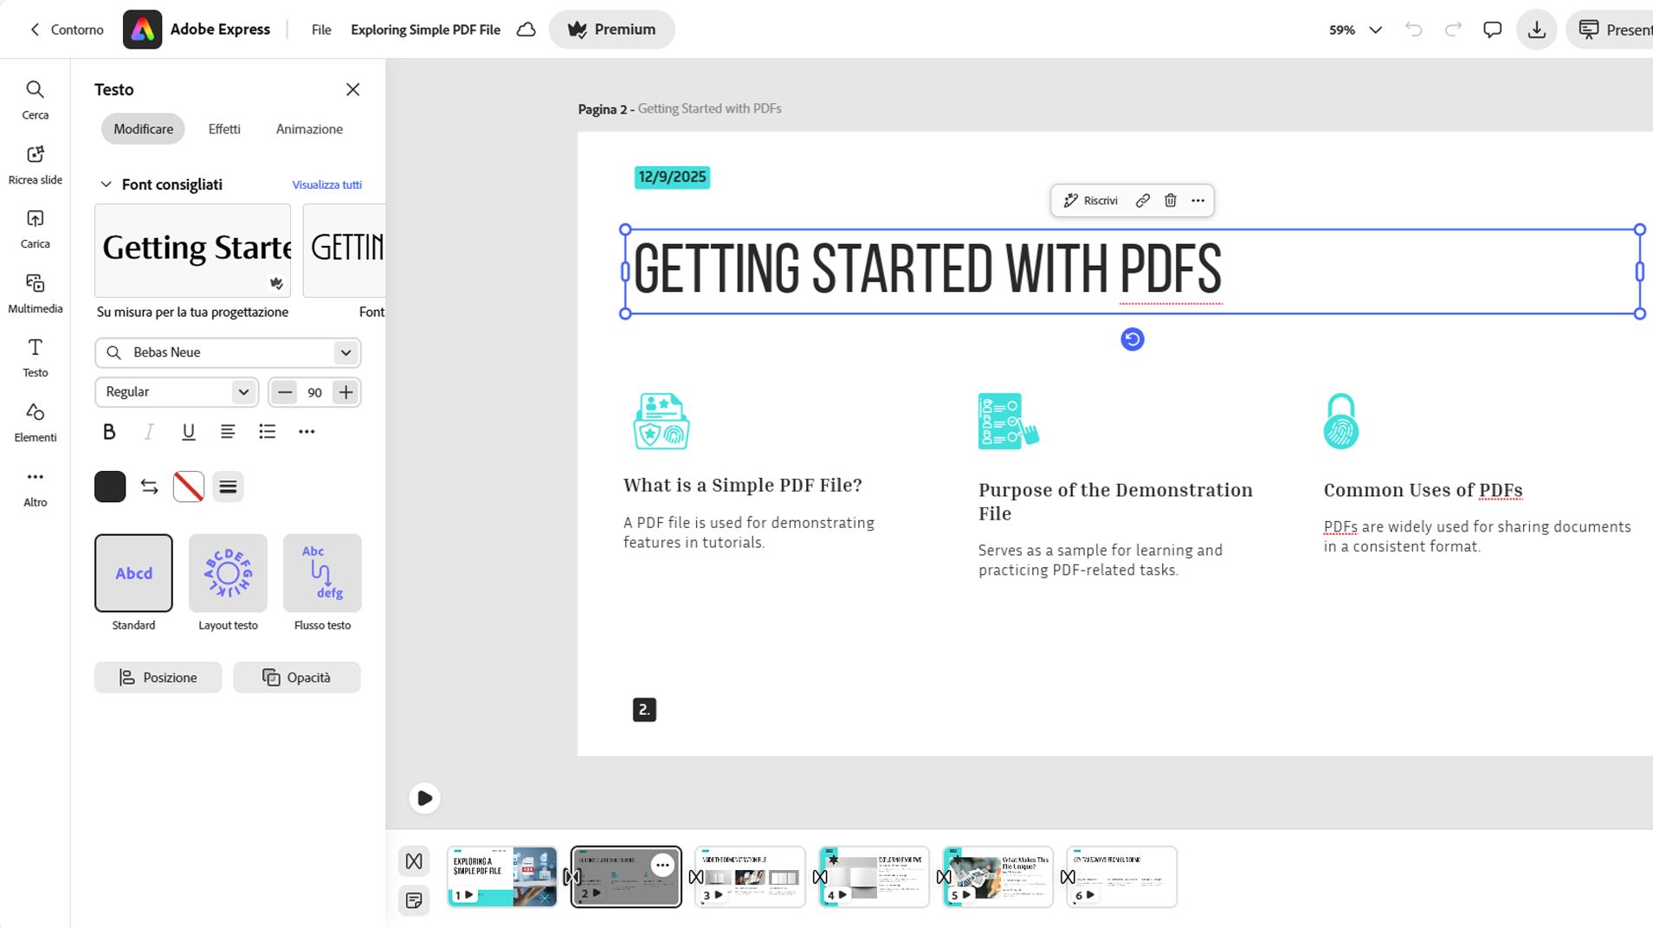Select slide 5 thumbnail
The width and height of the screenshot is (1653, 928).
pyautogui.click(x=998, y=877)
